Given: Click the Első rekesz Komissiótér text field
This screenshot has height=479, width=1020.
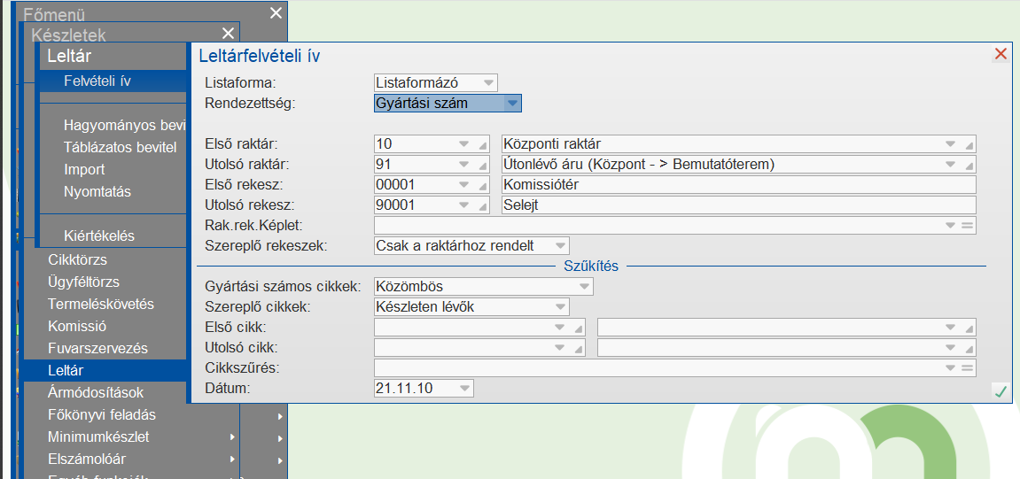Looking at the screenshot, I should (737, 185).
